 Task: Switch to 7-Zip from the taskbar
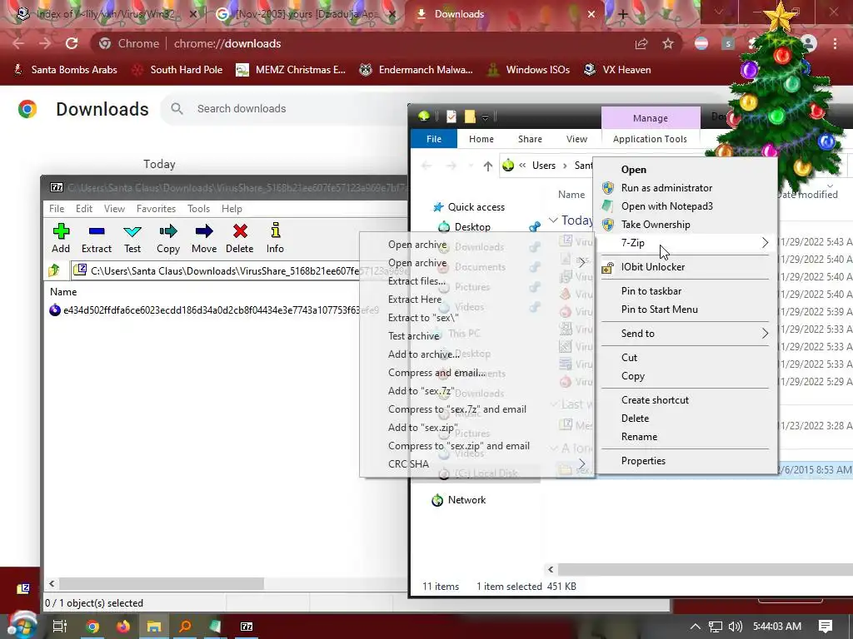[x=247, y=627]
